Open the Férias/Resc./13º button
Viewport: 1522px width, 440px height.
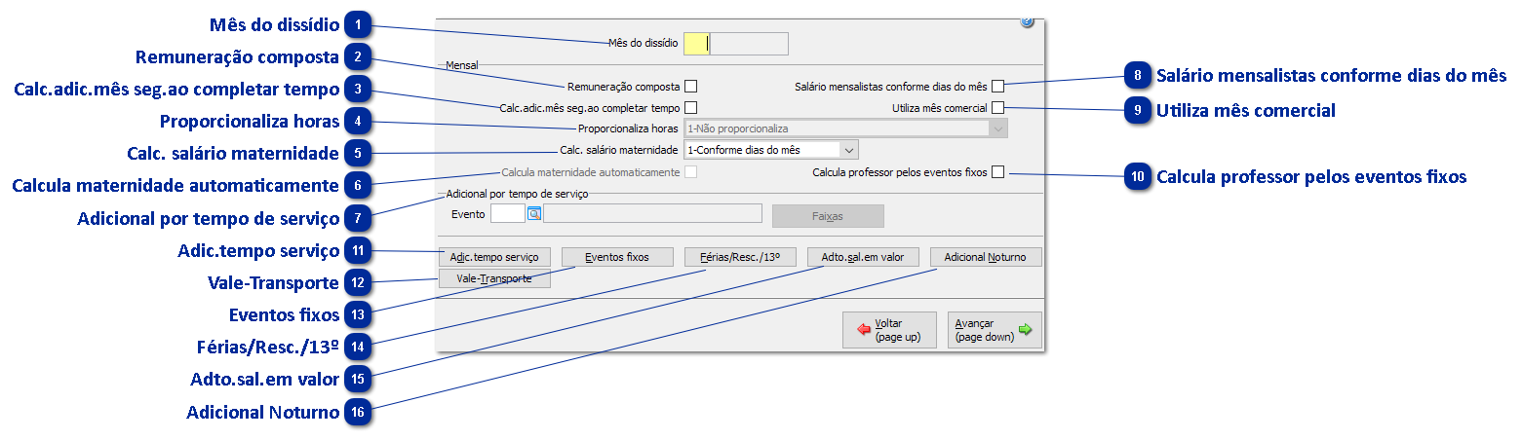[x=740, y=257]
